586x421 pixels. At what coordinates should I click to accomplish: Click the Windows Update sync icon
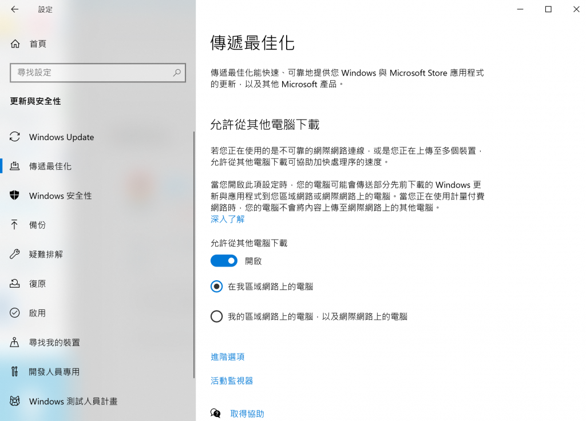pyautogui.click(x=14, y=137)
